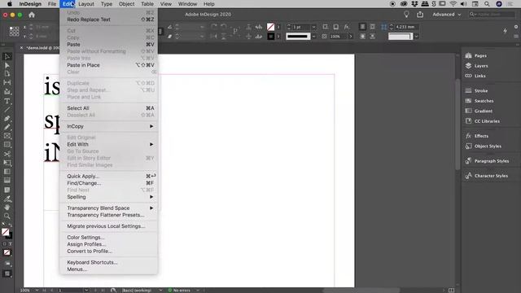The width and height of the screenshot is (521, 293).
Task: Click the Share document icon
Action: click(420, 15)
